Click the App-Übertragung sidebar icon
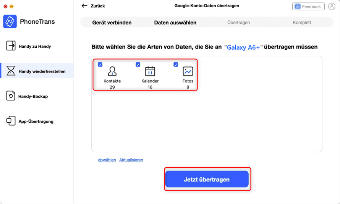 pyautogui.click(x=11, y=121)
